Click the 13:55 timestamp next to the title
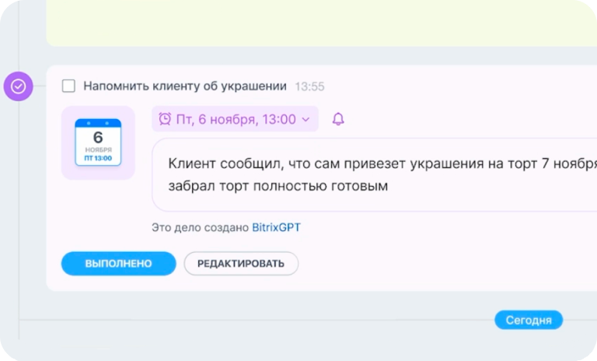This screenshot has width=597, height=361. [x=310, y=86]
